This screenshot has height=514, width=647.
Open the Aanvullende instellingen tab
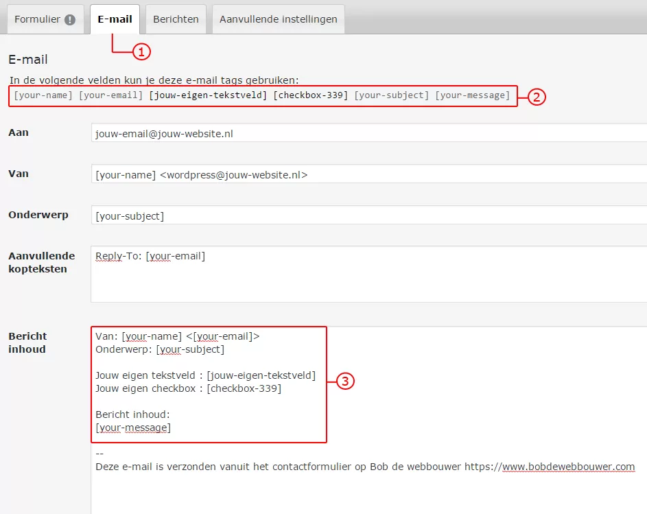click(278, 19)
